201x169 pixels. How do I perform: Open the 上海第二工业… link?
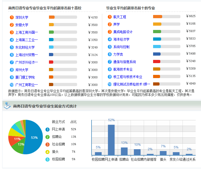click(x=26, y=40)
